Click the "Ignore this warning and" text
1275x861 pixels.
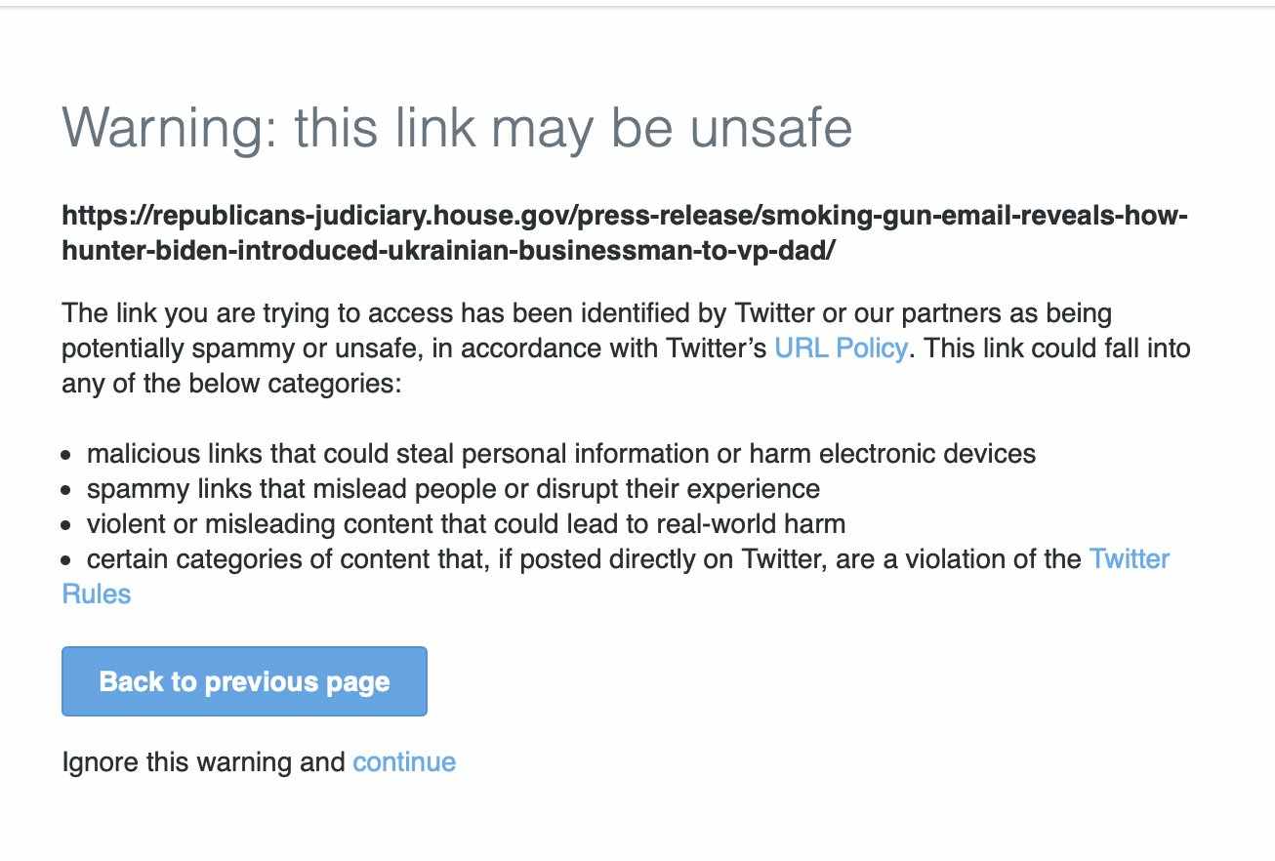(x=203, y=761)
